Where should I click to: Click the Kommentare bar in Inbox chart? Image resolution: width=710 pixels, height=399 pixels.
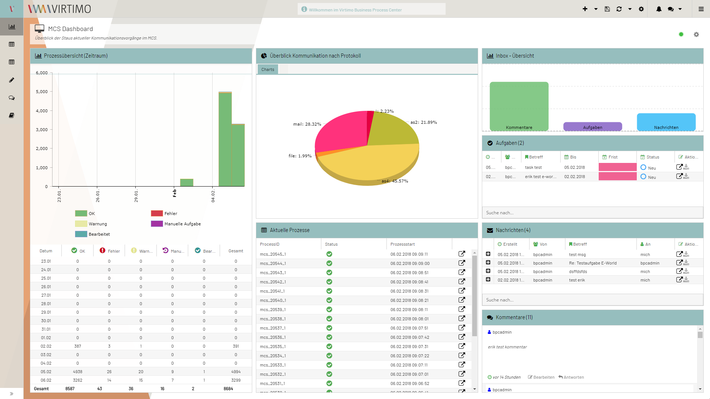pos(519,106)
